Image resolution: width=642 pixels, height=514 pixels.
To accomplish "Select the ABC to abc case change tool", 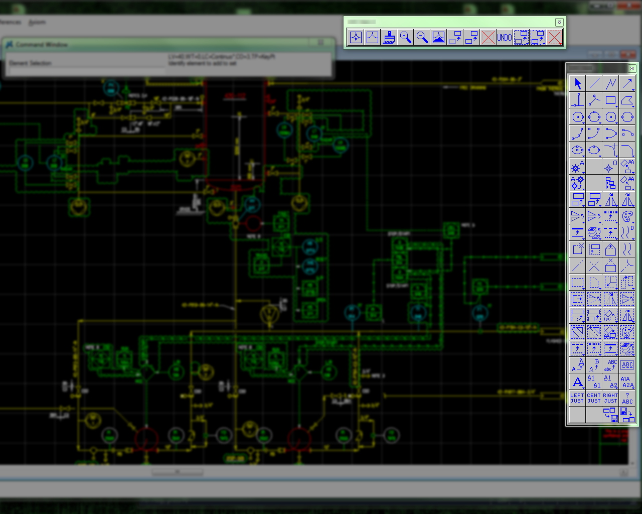I will (611, 365).
